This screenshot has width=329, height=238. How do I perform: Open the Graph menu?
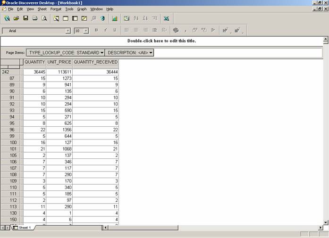click(82, 9)
